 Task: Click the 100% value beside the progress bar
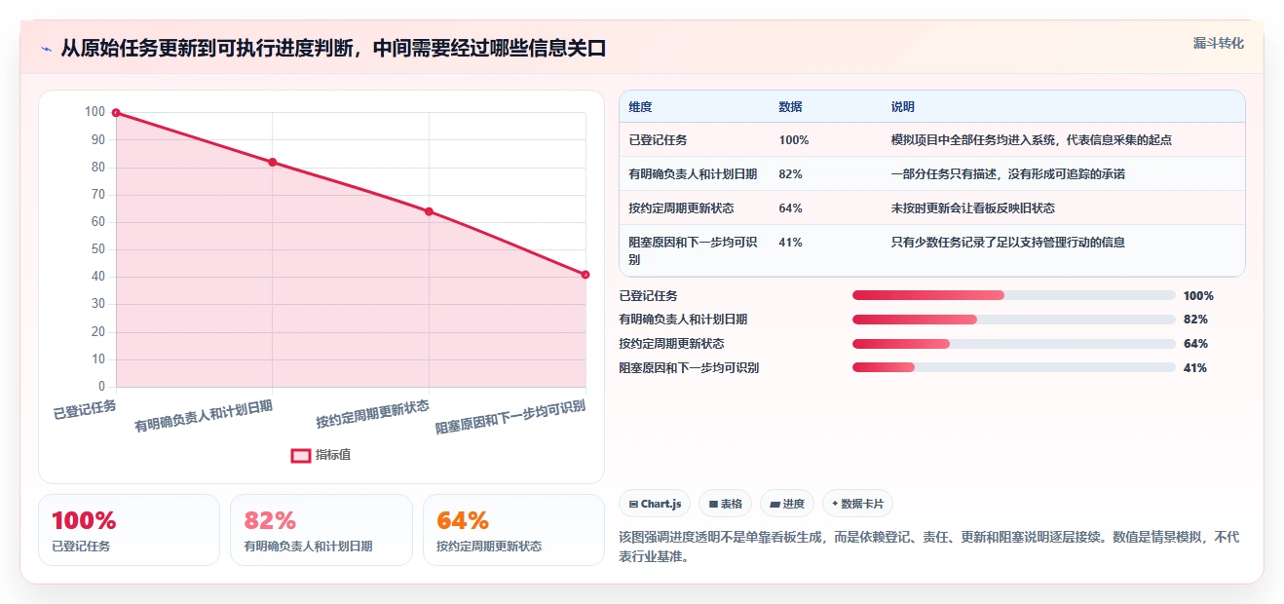[1198, 296]
